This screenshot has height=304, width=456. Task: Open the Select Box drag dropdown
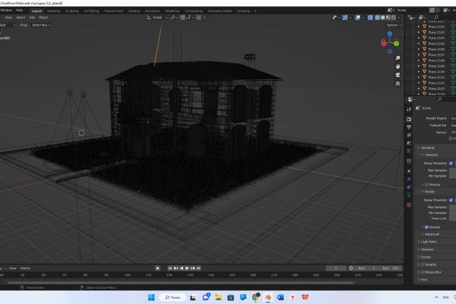tap(41, 25)
